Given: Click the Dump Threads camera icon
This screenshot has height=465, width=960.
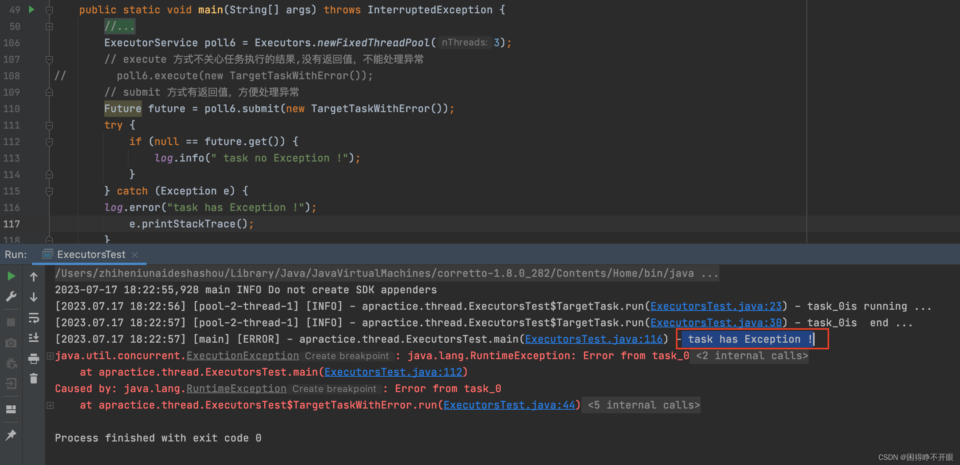Looking at the screenshot, I should point(11,343).
